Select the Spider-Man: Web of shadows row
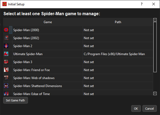The height and width of the screenshot is (115, 160). [34, 78]
